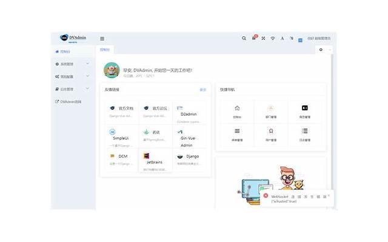The width and height of the screenshot is (388, 242).
Task: Click the icon right of the 'A' icon
Action: (x=292, y=38)
